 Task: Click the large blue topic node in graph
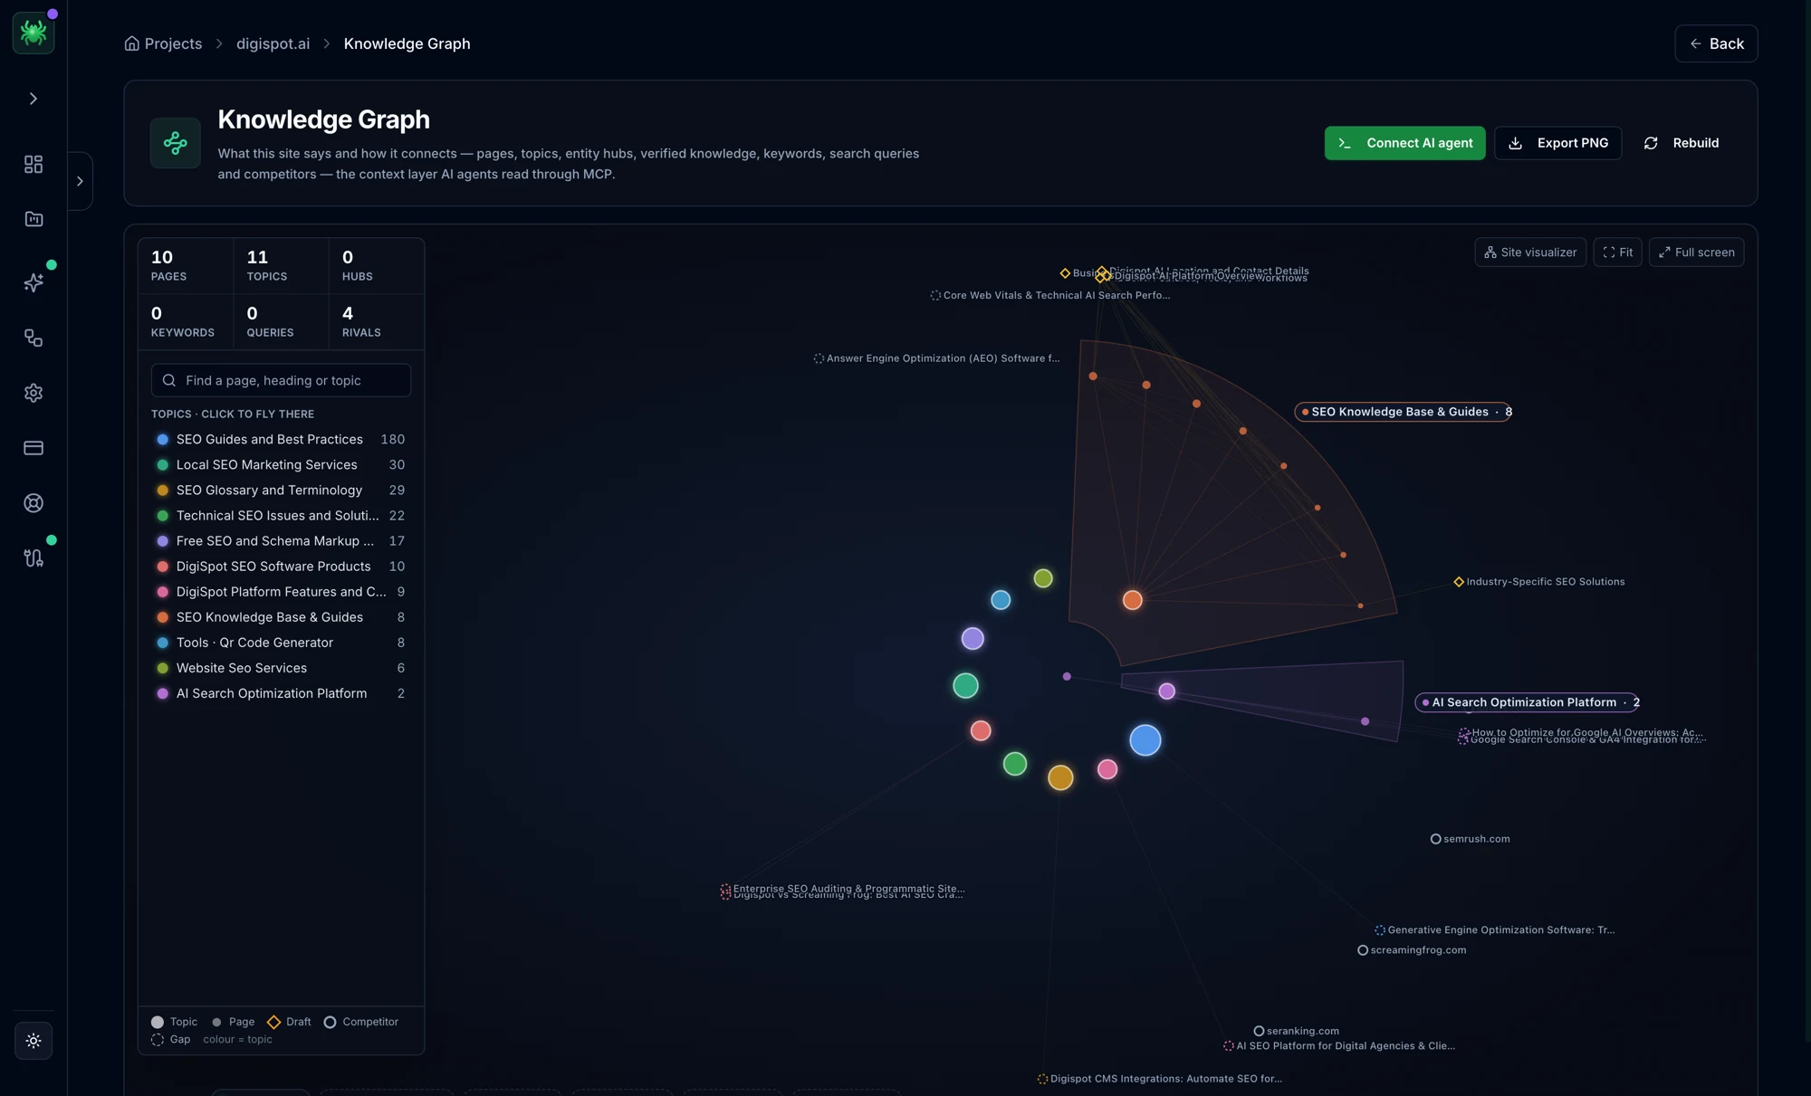(1145, 740)
